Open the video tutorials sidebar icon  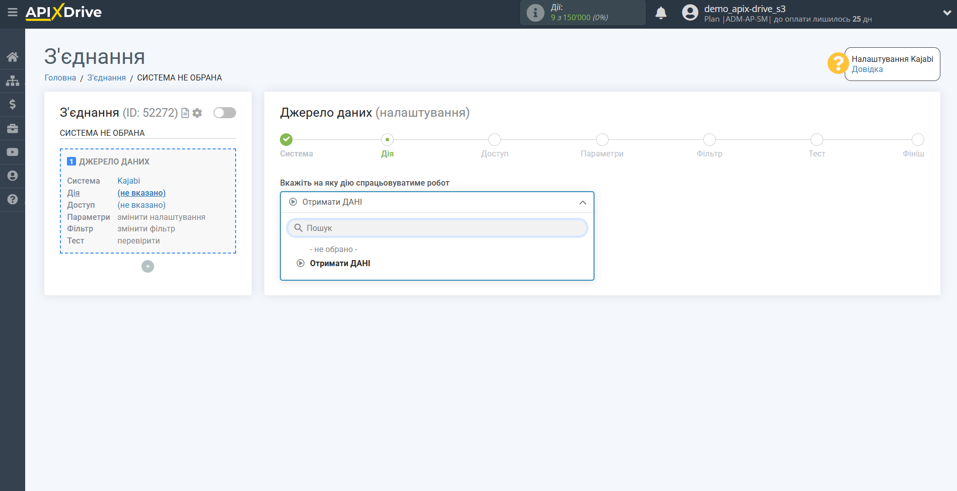coord(13,152)
